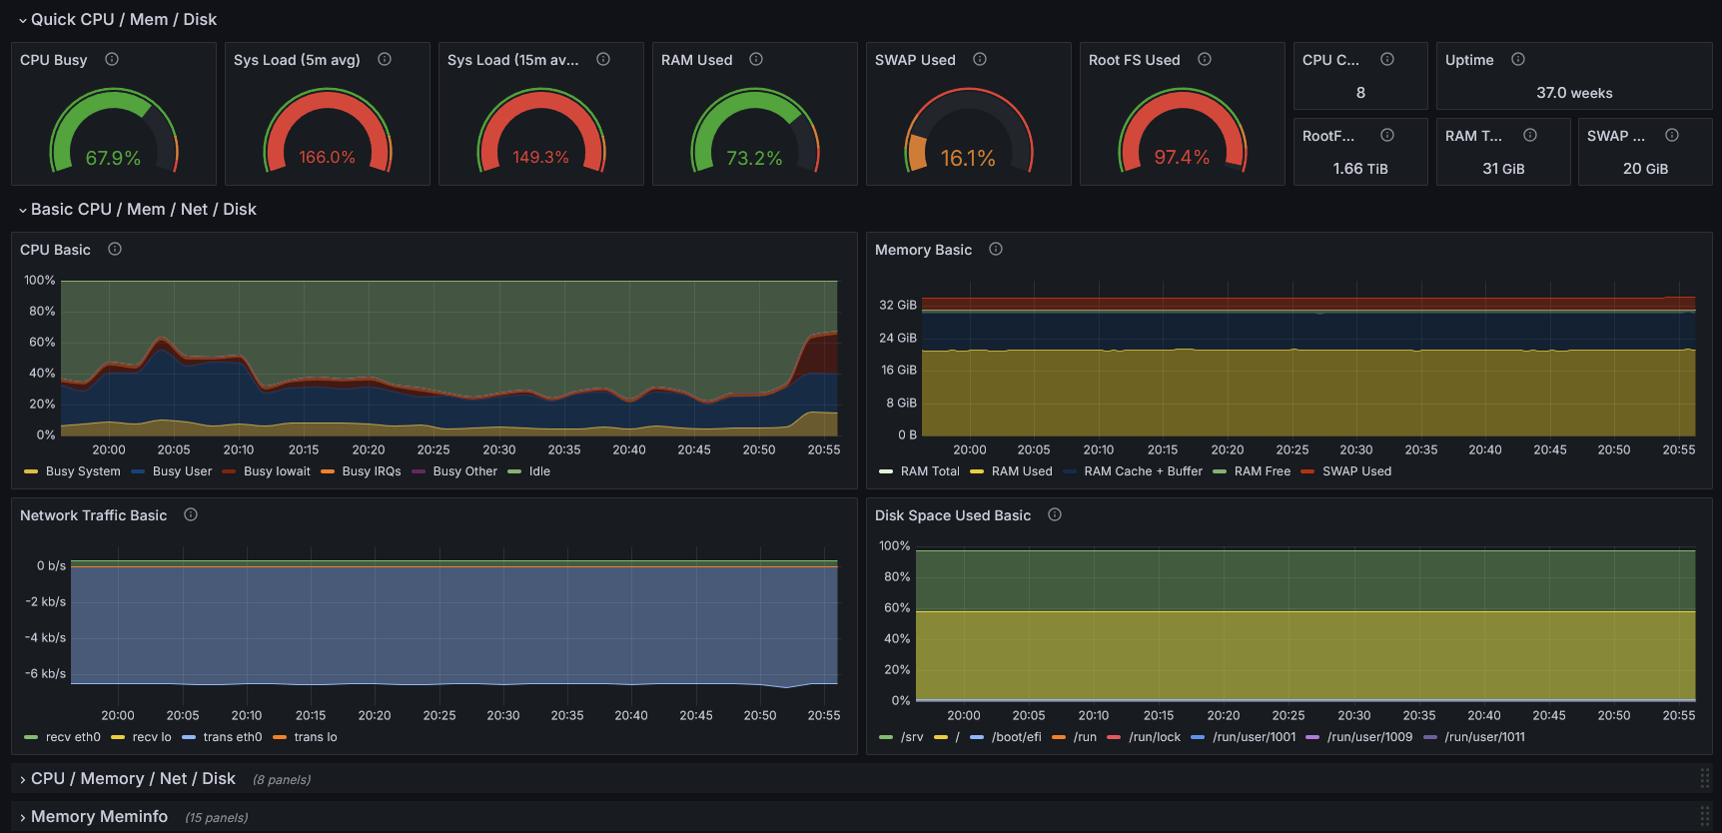Open info icon on Sys Load (5m avg) panel
This screenshot has height=833, width=1722.
(385, 59)
